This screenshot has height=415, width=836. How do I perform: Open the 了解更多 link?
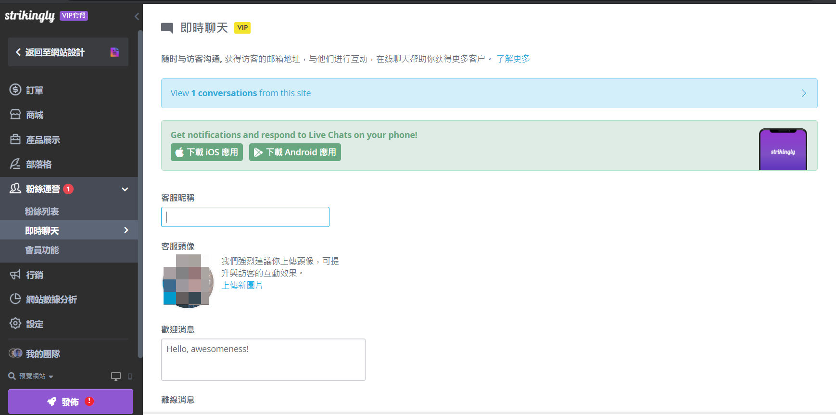click(x=513, y=59)
